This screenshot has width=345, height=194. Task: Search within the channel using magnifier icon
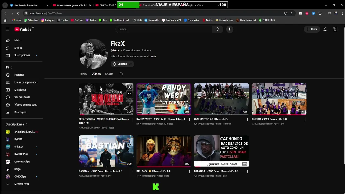(x=121, y=74)
